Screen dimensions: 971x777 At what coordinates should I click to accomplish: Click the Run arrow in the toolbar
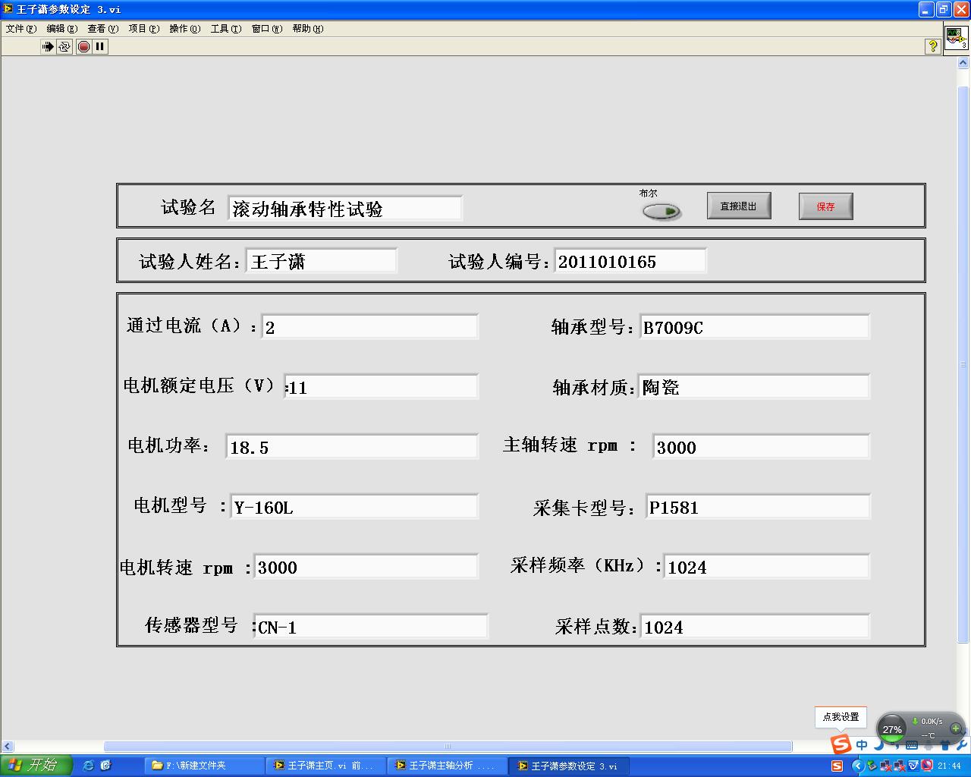(48, 46)
